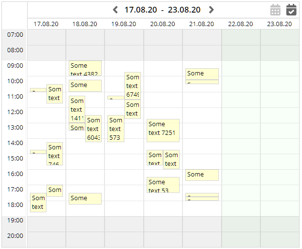
Task: Open the "Some" event at 17:30 on 18.08.20
Action: [85, 198]
